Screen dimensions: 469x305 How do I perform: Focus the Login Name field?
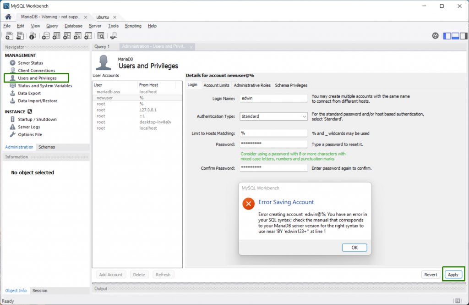click(273, 98)
